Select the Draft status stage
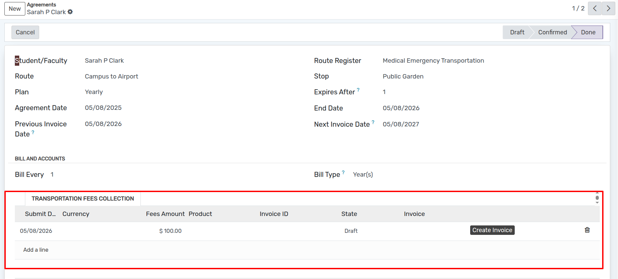 [517, 32]
